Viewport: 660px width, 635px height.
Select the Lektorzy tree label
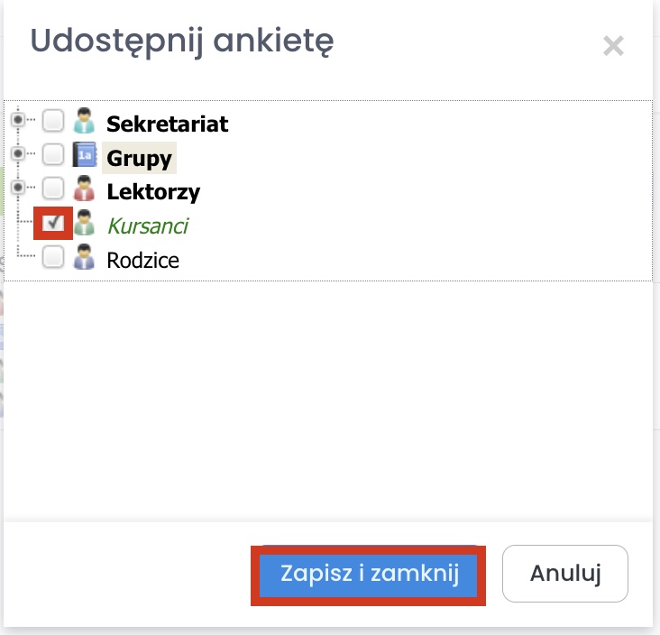pyautogui.click(x=153, y=192)
